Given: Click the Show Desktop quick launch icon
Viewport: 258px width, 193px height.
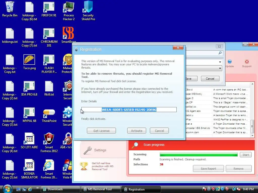Looking at the screenshot, I should [18, 189].
